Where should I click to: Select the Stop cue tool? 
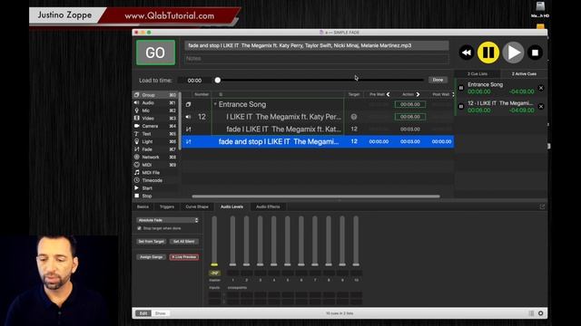[147, 196]
